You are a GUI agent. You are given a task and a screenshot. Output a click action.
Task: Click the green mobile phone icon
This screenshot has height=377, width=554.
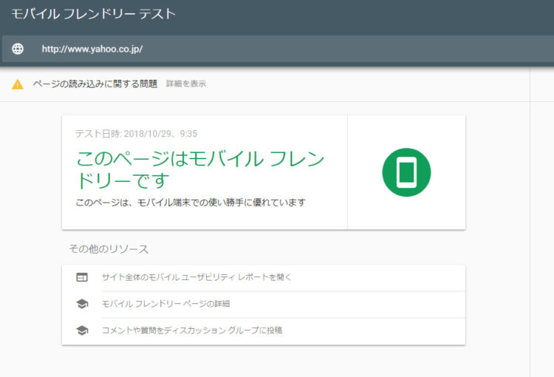tap(406, 172)
